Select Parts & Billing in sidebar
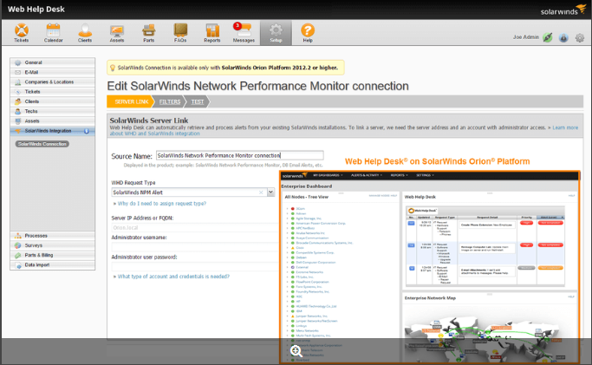The image size is (592, 365). pyautogui.click(x=53, y=255)
